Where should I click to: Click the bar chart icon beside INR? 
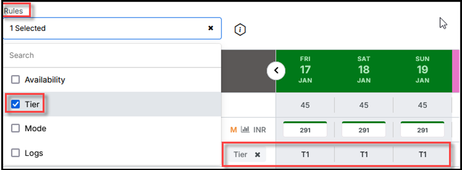[x=245, y=129]
